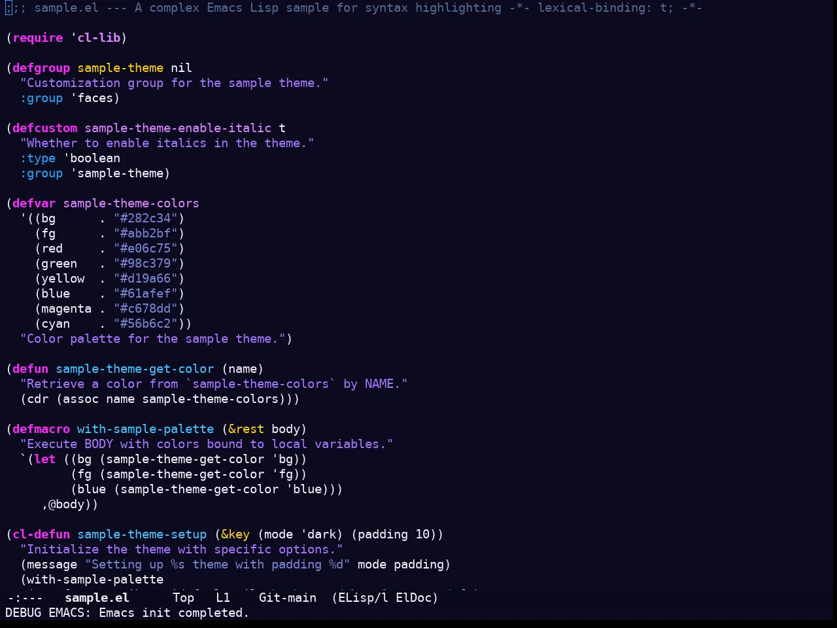Click the &rest parameter keyword
This screenshot has width=837, height=628.
(x=247, y=429)
